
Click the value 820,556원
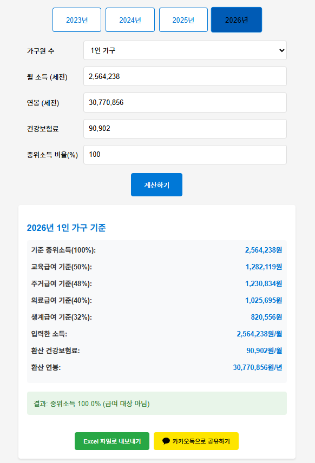(x=266, y=317)
